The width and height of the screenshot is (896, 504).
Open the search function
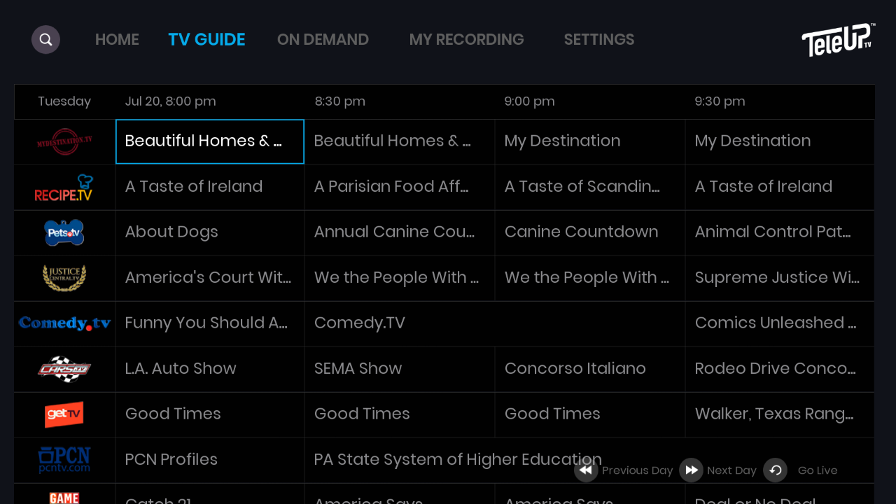click(x=45, y=38)
